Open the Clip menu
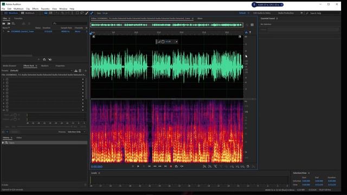This screenshot has height=195, width=347. 28,9
